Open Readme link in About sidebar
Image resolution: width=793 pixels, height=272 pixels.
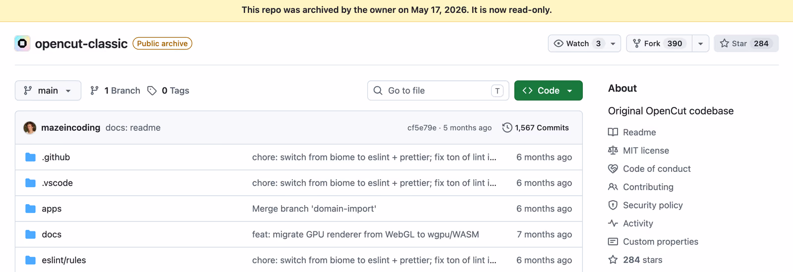pyautogui.click(x=639, y=132)
